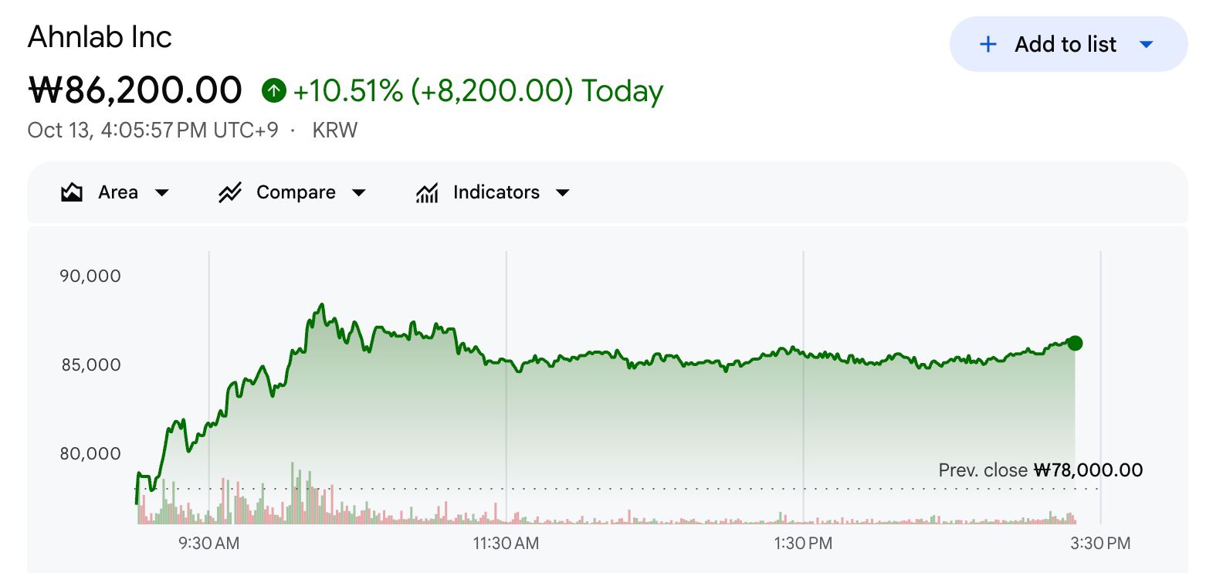Expand the Compare dropdown arrow

tap(359, 193)
